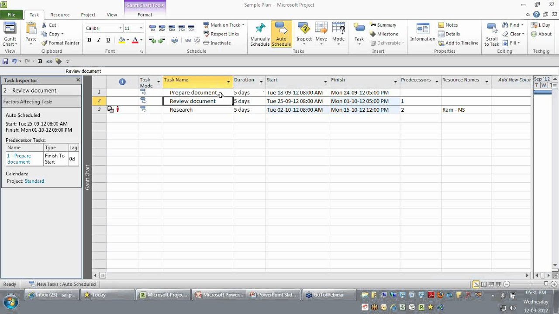
Task: Open the Predecessors column filter
Action: [436, 82]
